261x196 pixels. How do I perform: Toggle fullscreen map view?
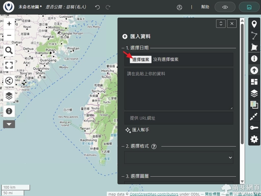[x=9, y=65]
